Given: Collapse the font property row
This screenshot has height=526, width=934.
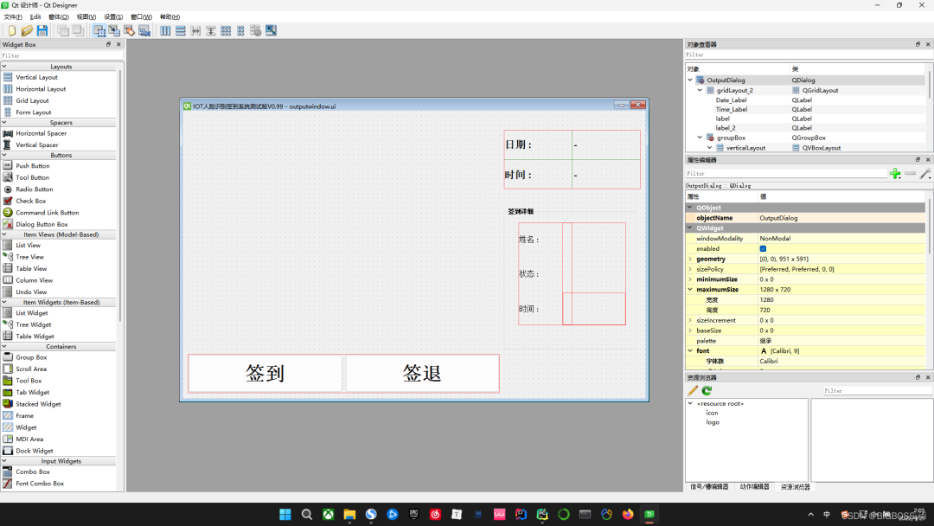Looking at the screenshot, I should tap(690, 351).
